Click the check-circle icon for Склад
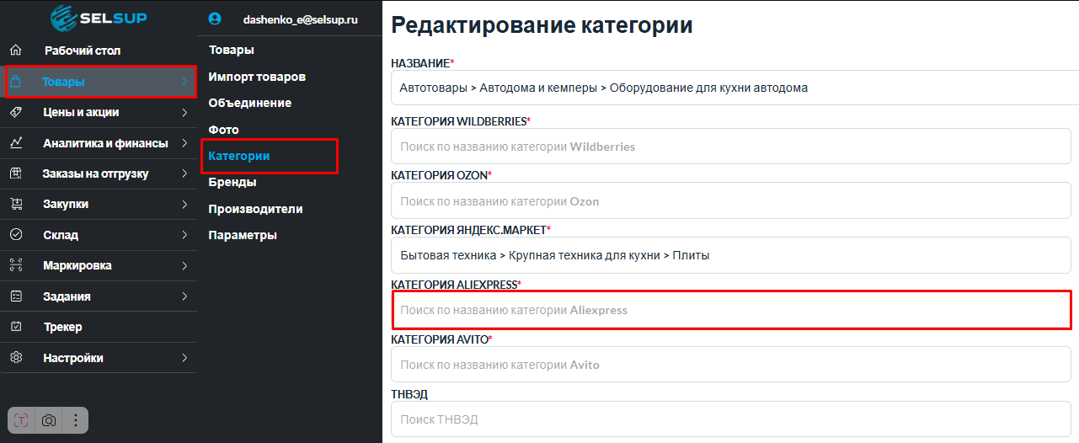Viewport: 1079px width, 443px height. pos(15,235)
